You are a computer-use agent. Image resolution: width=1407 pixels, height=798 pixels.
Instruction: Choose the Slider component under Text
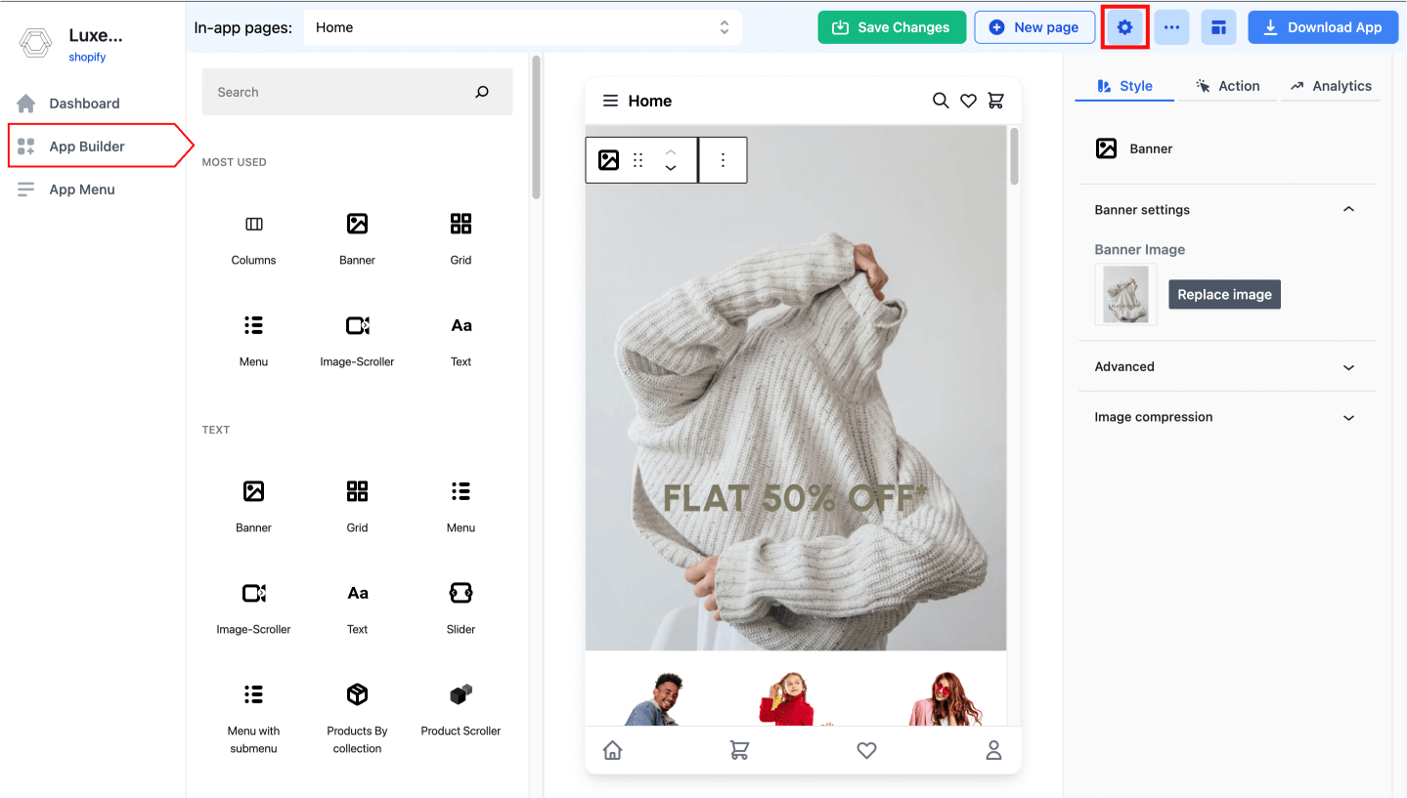point(460,607)
